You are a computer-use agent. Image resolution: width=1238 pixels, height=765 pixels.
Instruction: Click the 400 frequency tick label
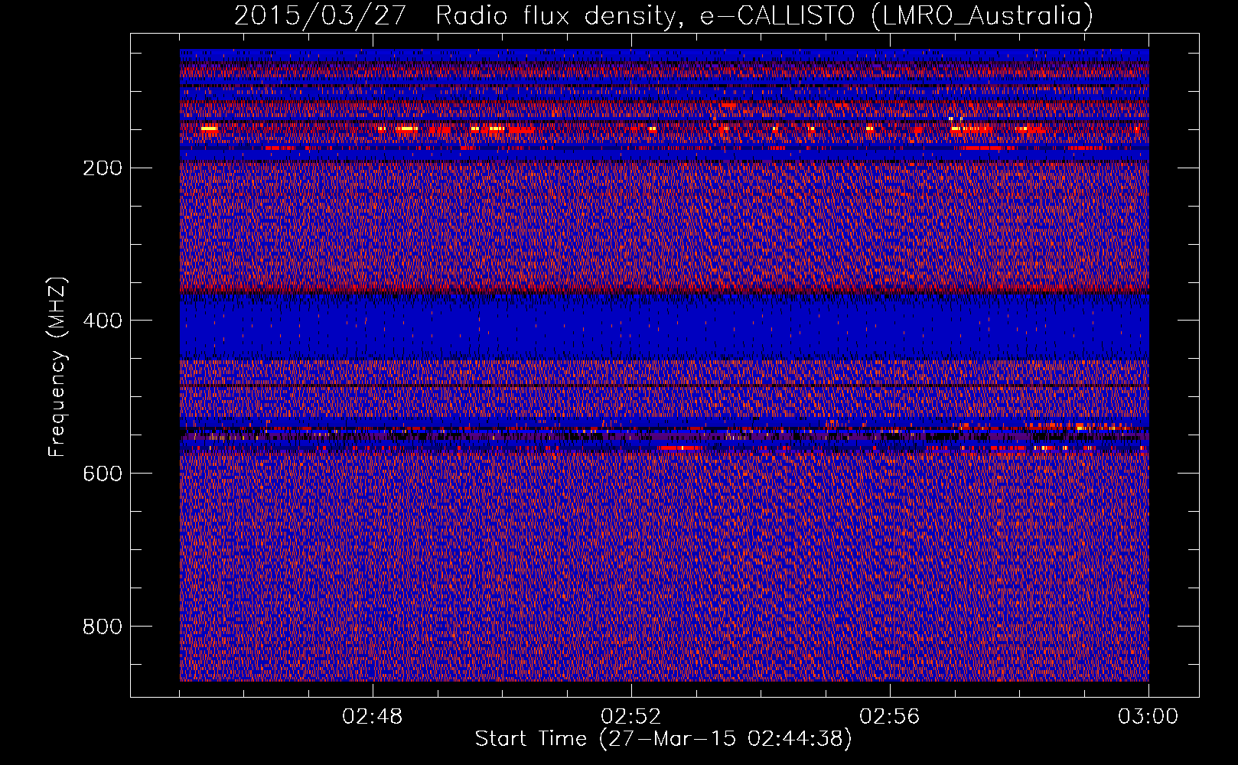103,321
